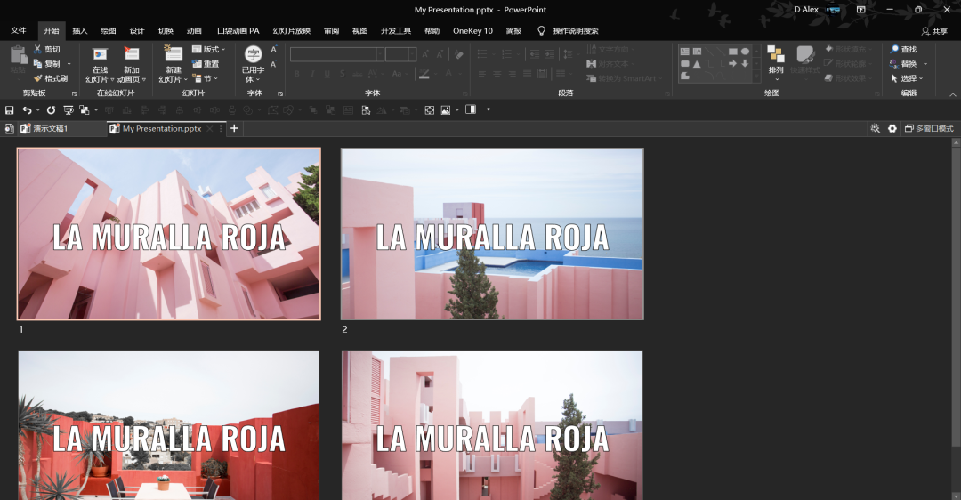Image resolution: width=961 pixels, height=500 pixels.
Task: Switch to the Transitions (切换) tab
Action: [166, 30]
